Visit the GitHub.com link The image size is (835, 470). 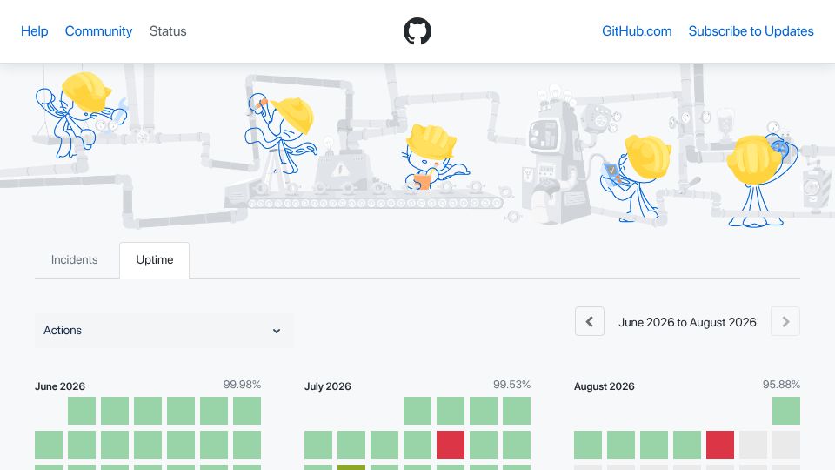click(x=637, y=31)
